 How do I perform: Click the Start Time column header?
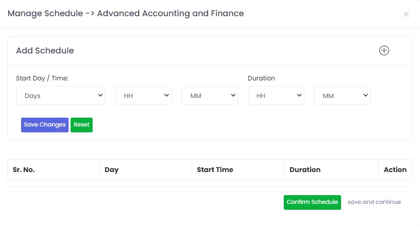click(x=215, y=170)
